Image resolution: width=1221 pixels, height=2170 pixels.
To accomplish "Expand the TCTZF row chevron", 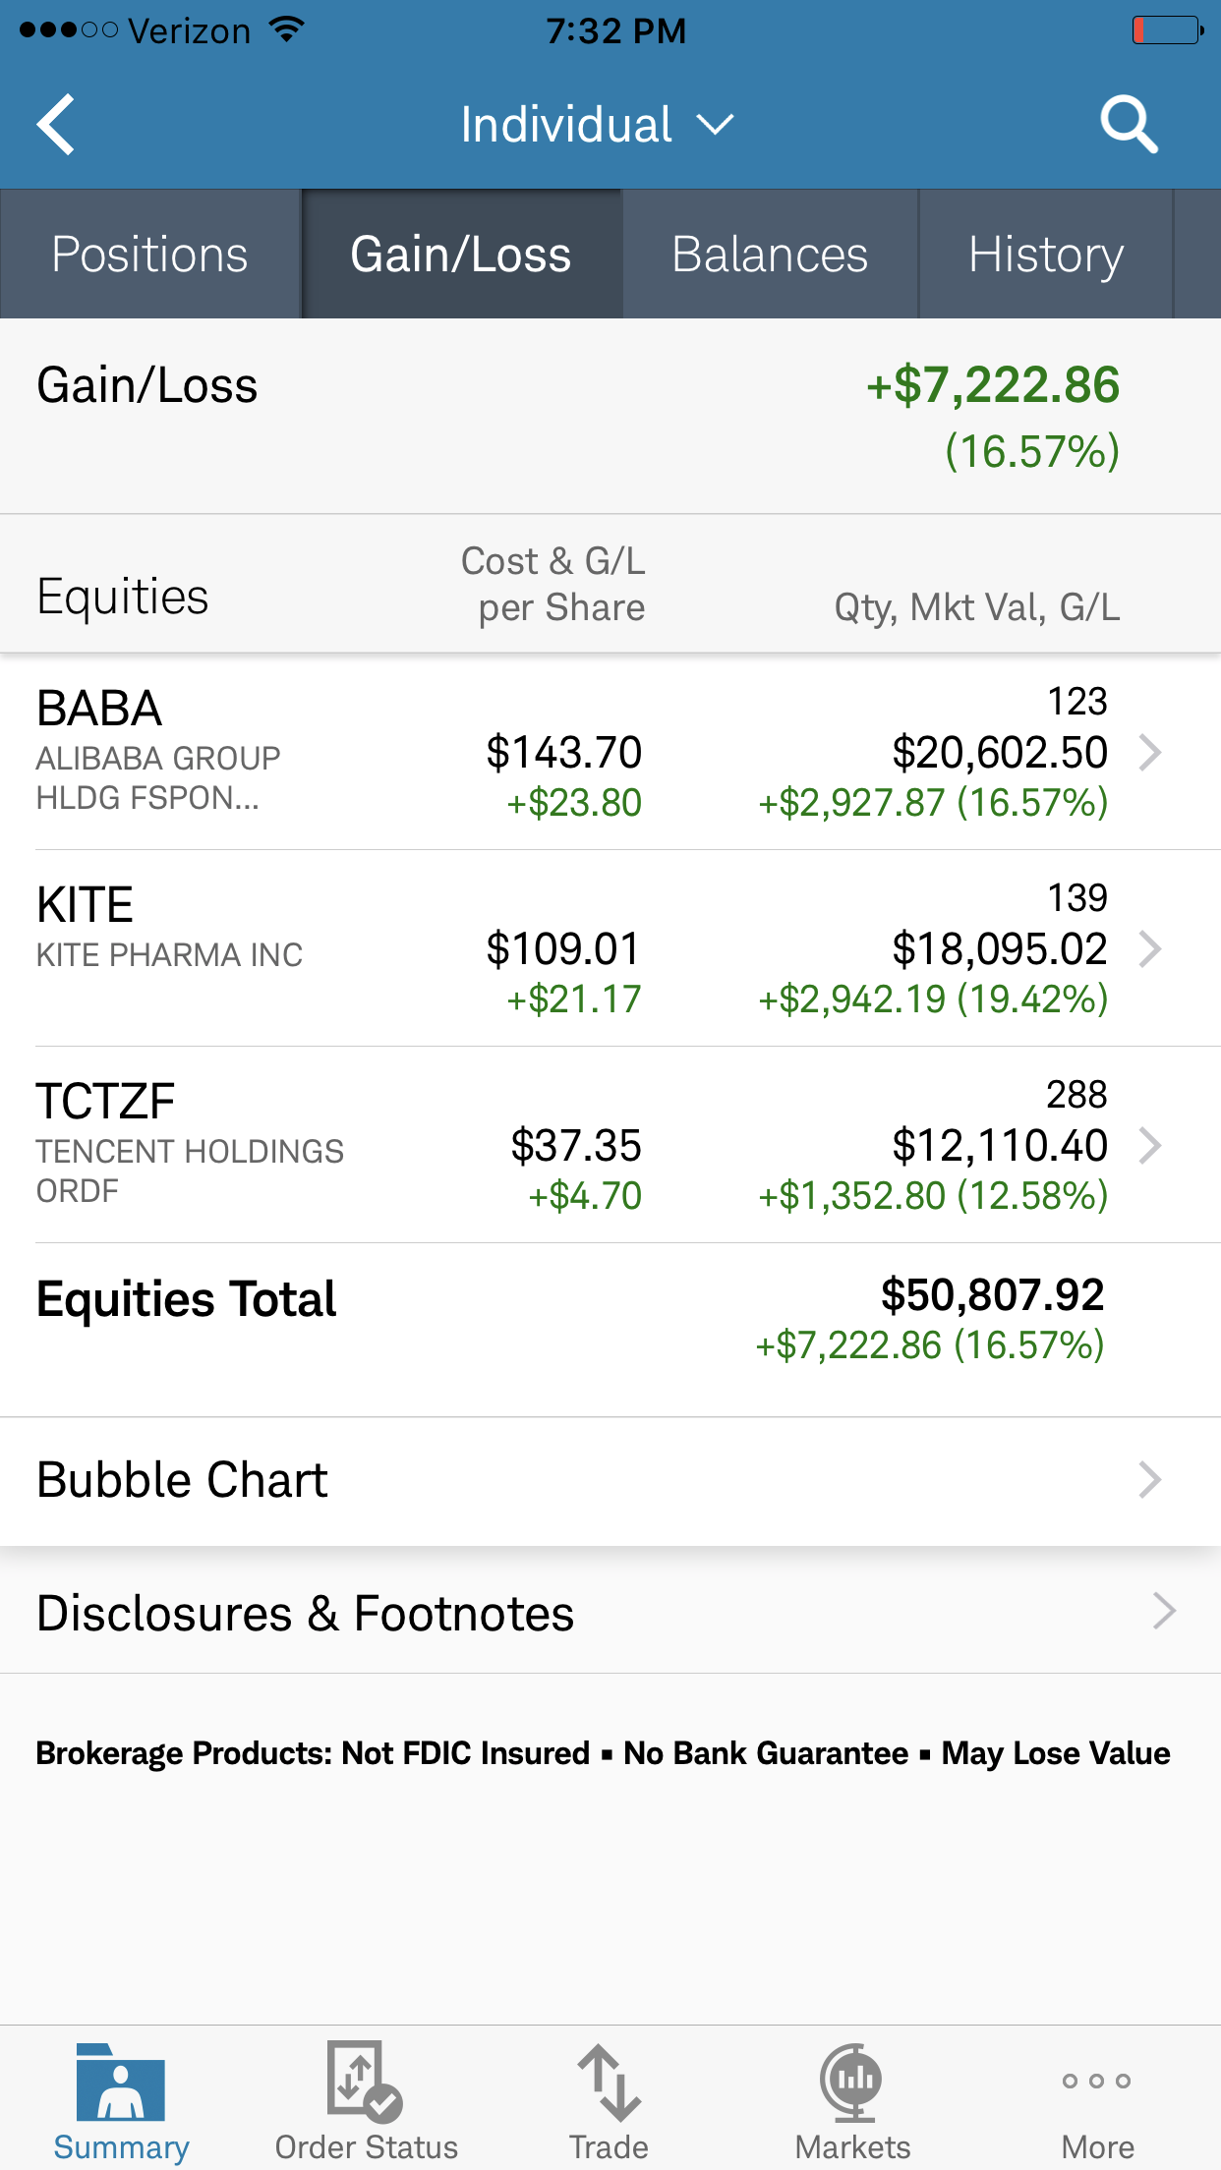I will (x=1150, y=1146).
